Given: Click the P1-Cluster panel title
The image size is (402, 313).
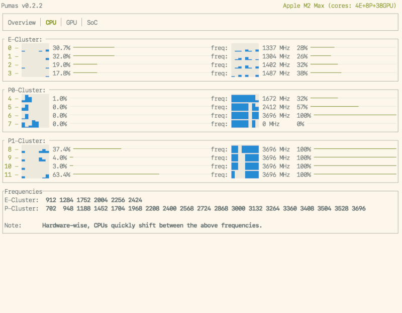Looking at the screenshot, I should [x=27, y=141].
